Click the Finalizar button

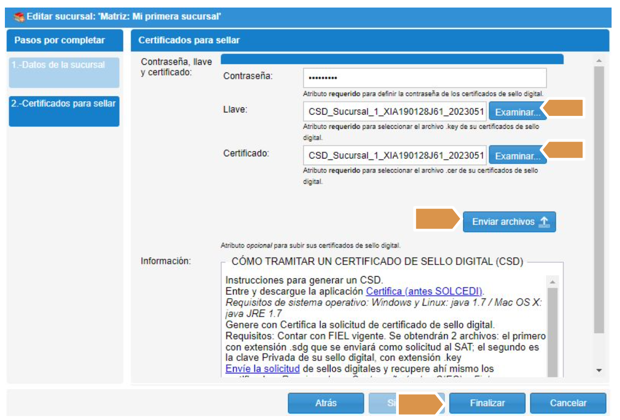pyautogui.click(x=487, y=403)
